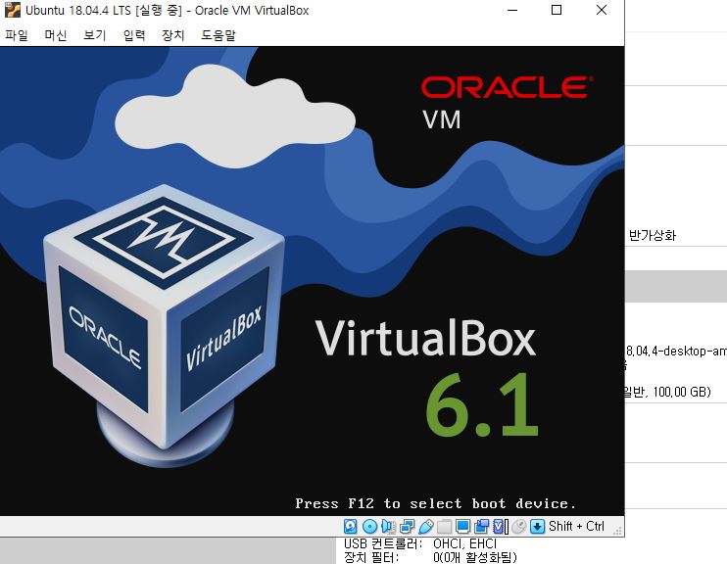This screenshot has width=727, height=564.
Task: Click OHCI, EHCI value in Manager window
Action: (x=464, y=543)
